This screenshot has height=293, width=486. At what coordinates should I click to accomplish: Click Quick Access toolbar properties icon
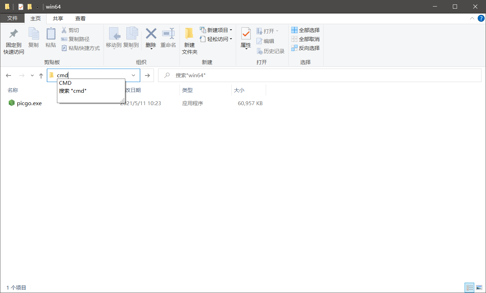point(21,7)
